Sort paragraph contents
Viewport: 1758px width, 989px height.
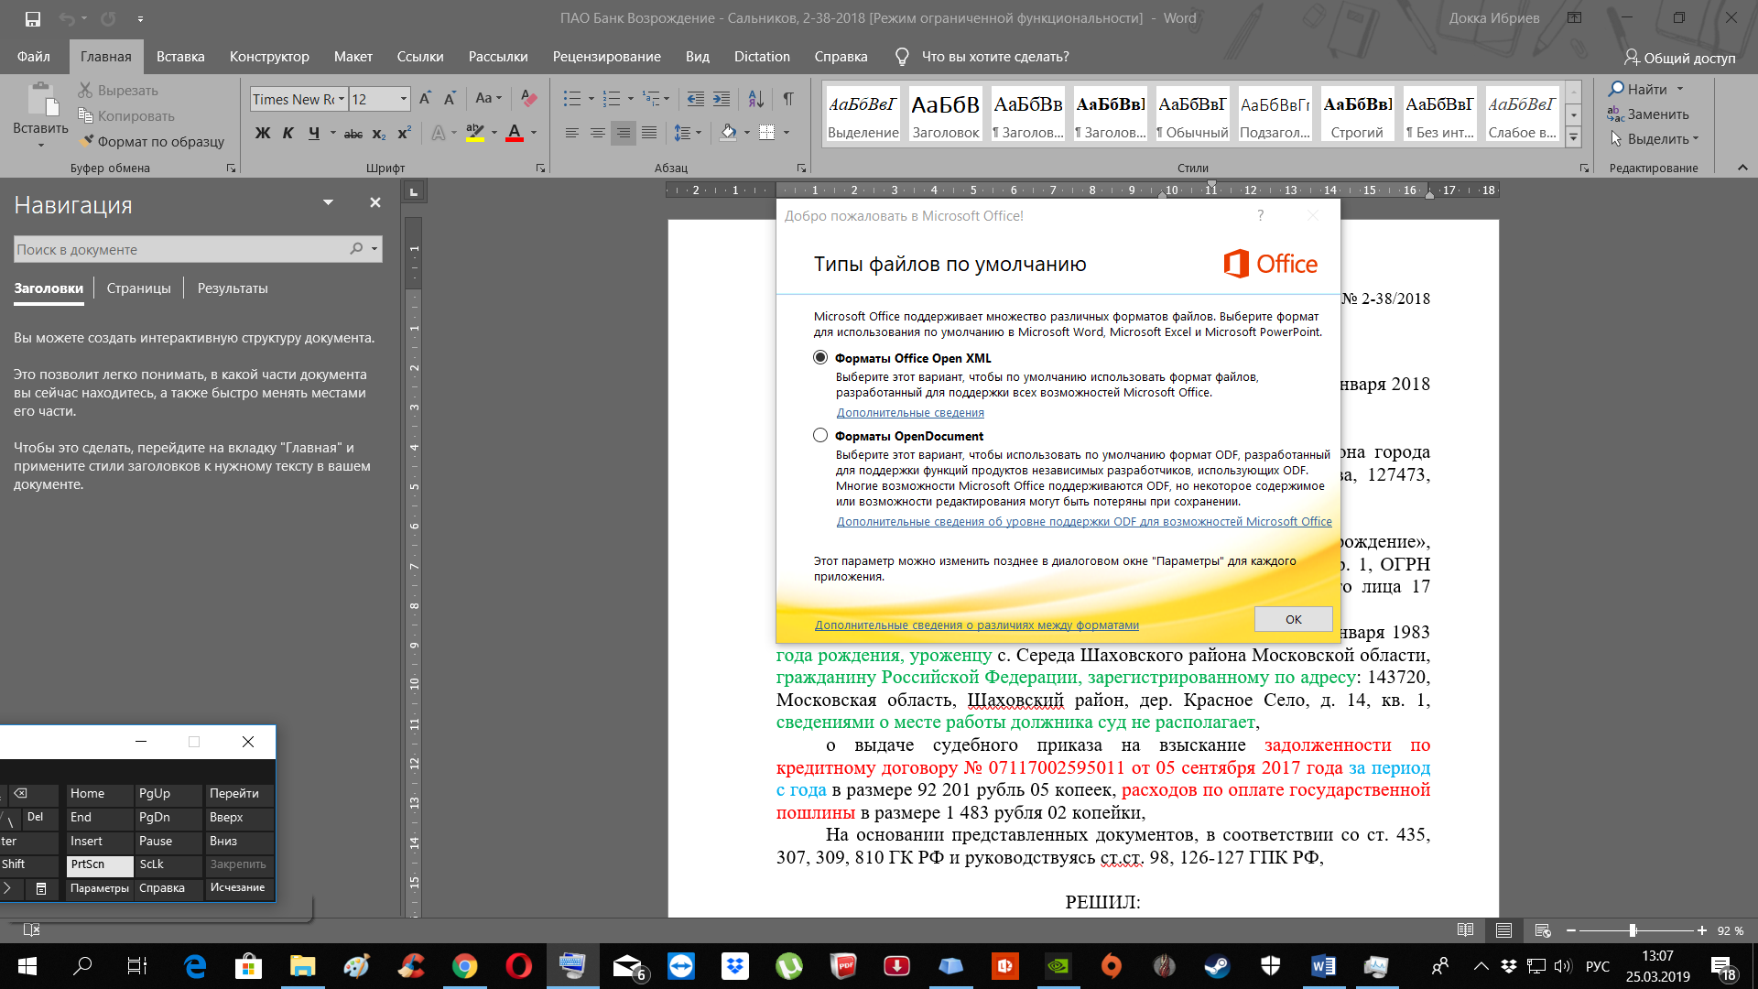(755, 99)
